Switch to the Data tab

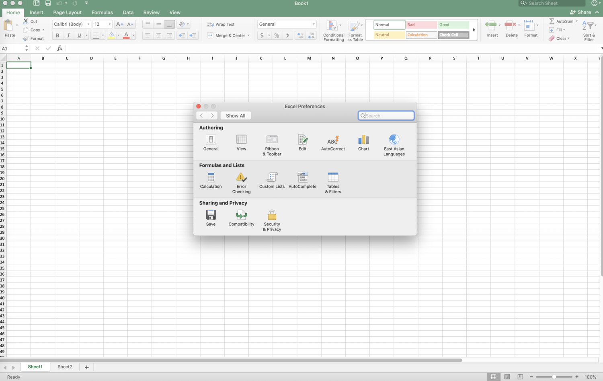coord(128,12)
